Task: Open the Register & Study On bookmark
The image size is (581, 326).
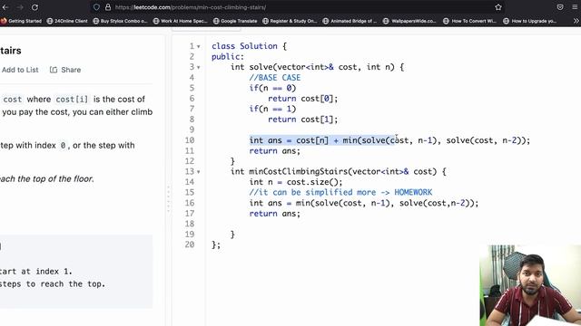Action: (x=290, y=21)
